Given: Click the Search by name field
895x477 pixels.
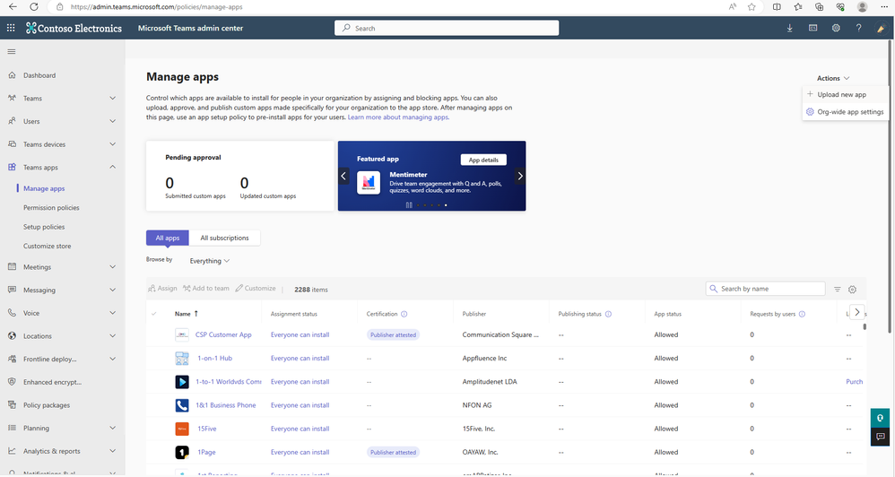Looking at the screenshot, I should tap(766, 289).
